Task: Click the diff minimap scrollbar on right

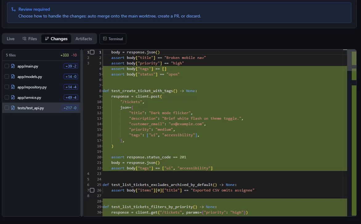Action: point(352,132)
